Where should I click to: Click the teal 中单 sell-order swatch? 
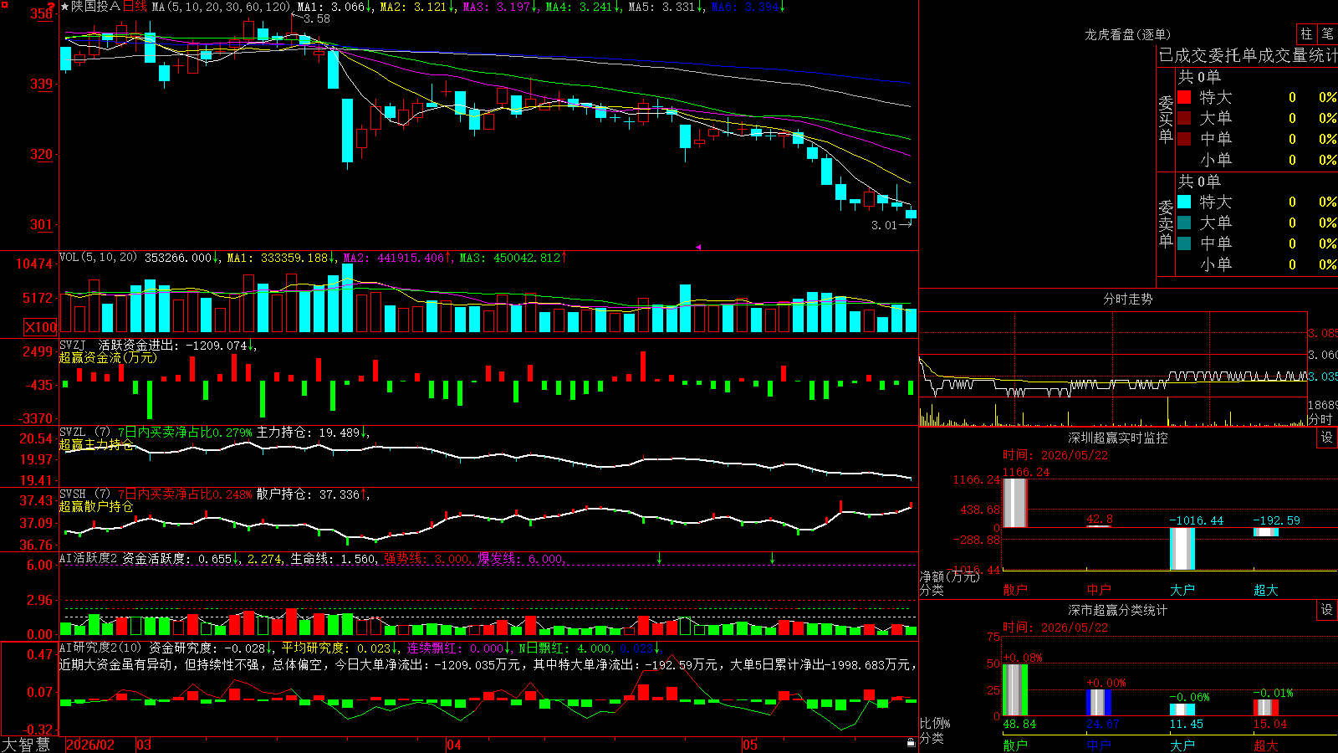[1184, 243]
